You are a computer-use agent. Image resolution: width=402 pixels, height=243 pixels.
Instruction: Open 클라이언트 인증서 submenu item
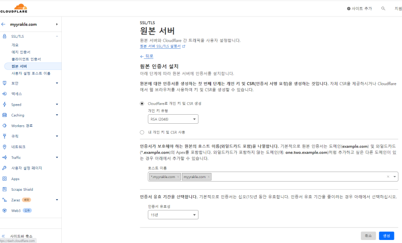(x=27, y=59)
